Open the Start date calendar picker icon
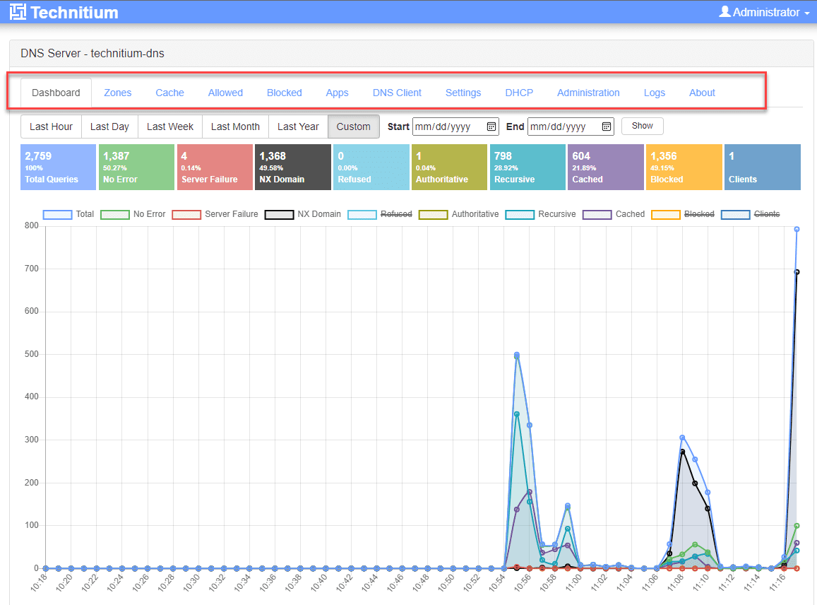This screenshot has height=605, width=817. point(491,127)
